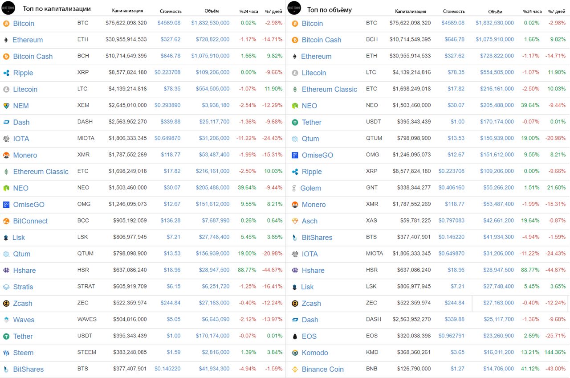Click the XEM ticker symbol
The image size is (570, 378).
point(83,105)
